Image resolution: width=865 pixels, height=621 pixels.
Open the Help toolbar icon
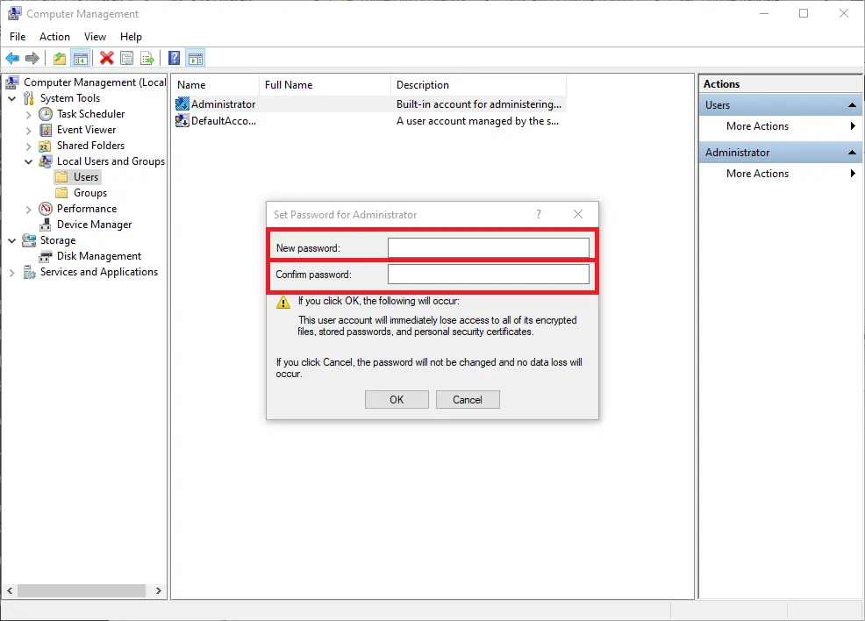click(x=173, y=58)
